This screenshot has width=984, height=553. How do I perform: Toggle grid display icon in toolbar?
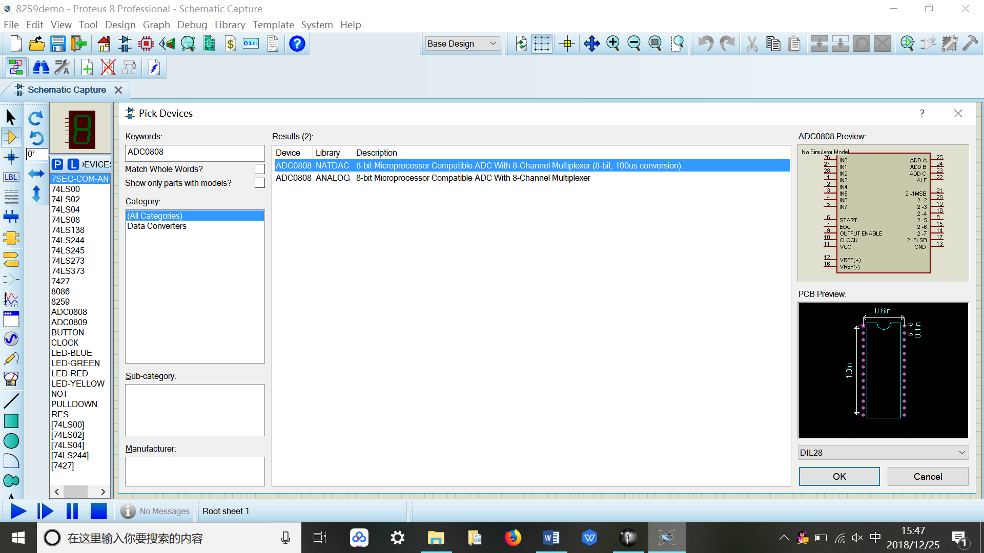[x=542, y=44]
